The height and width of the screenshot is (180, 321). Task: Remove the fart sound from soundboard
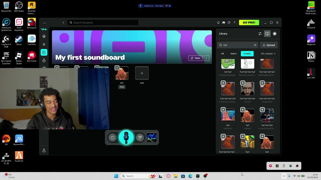tap(117, 68)
